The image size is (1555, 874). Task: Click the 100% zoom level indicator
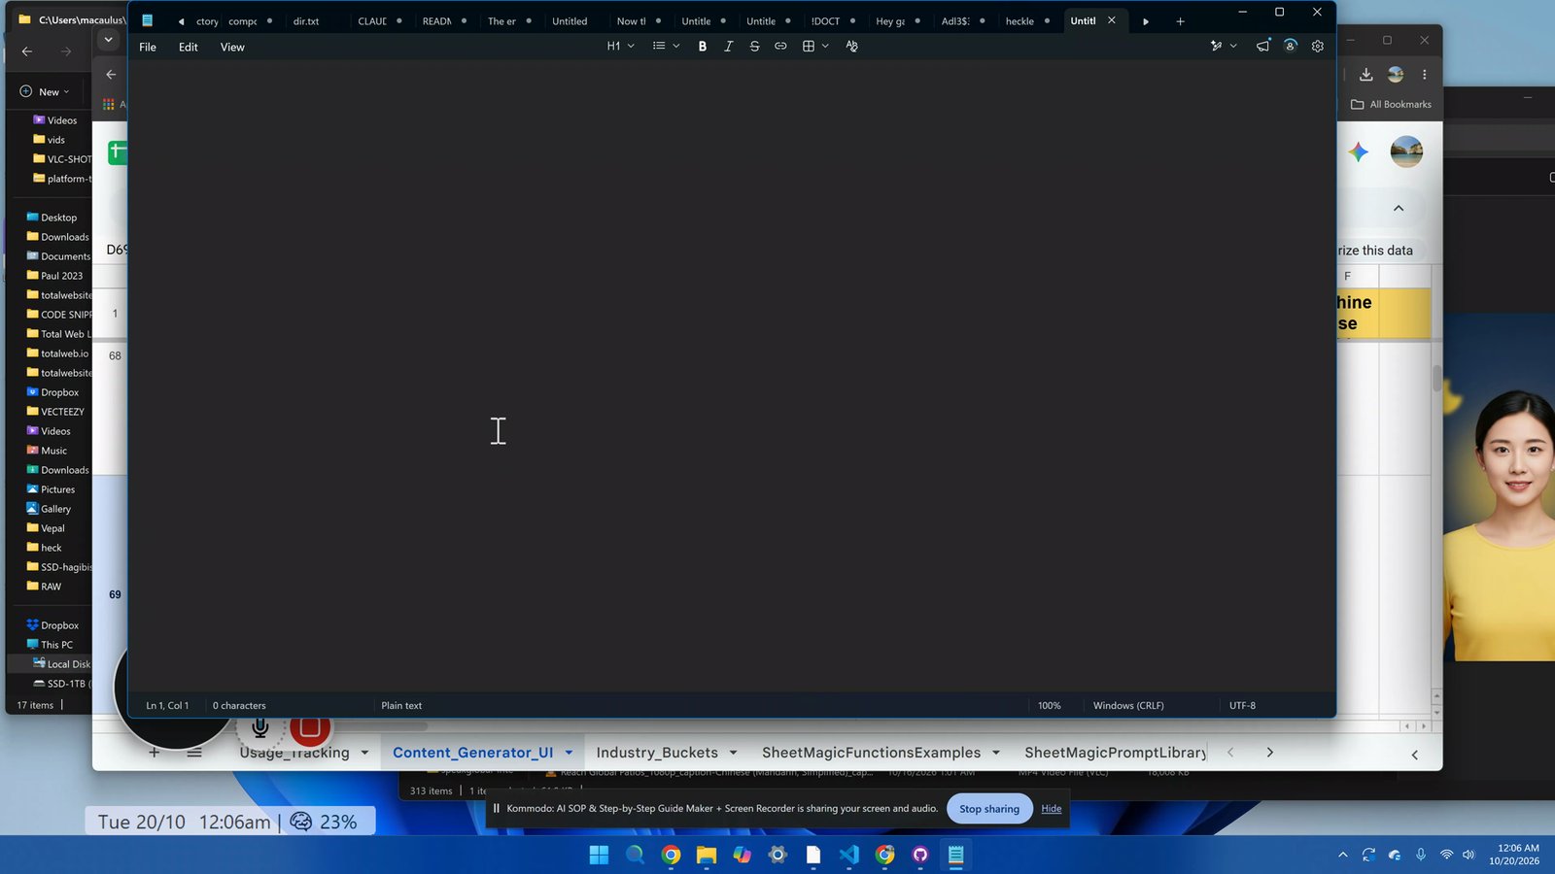1050,706
